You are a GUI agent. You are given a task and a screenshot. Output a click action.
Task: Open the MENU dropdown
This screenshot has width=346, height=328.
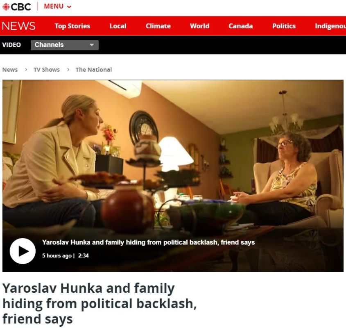pyautogui.click(x=58, y=7)
